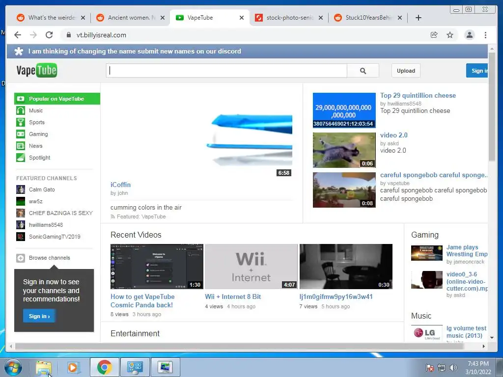Bookmark this page with the star icon
The image size is (503, 377).
point(450,35)
